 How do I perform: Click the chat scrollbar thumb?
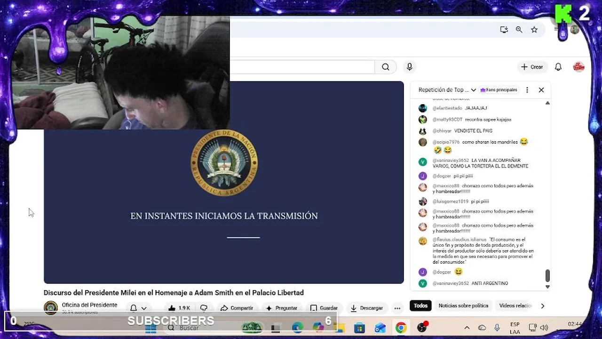coord(547,275)
